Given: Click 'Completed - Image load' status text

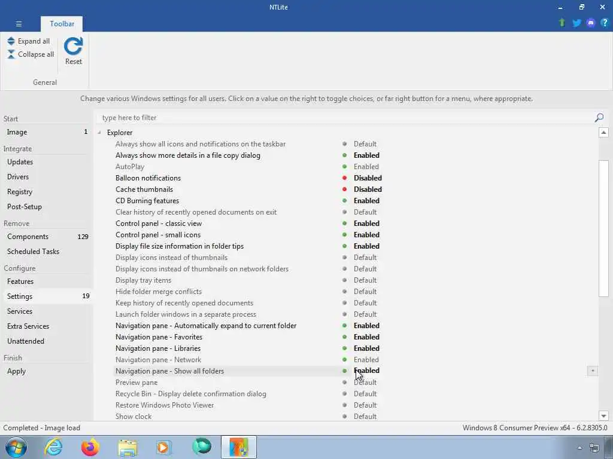Looking at the screenshot, I should coord(41,428).
